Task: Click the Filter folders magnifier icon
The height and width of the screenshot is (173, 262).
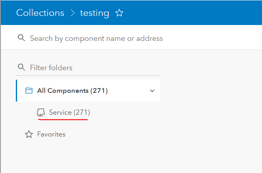Action: (21, 67)
